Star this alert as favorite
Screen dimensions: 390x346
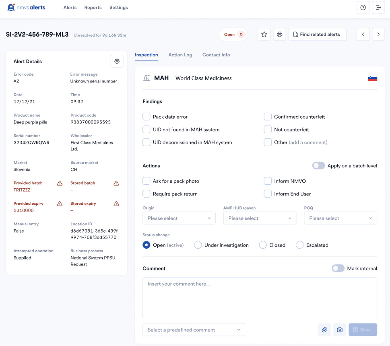tap(264, 35)
